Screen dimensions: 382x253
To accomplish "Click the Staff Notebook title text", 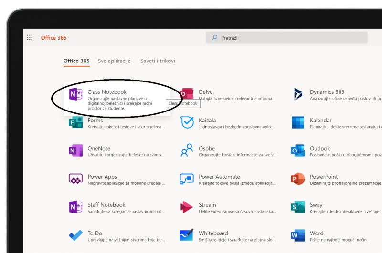I will pos(106,205).
